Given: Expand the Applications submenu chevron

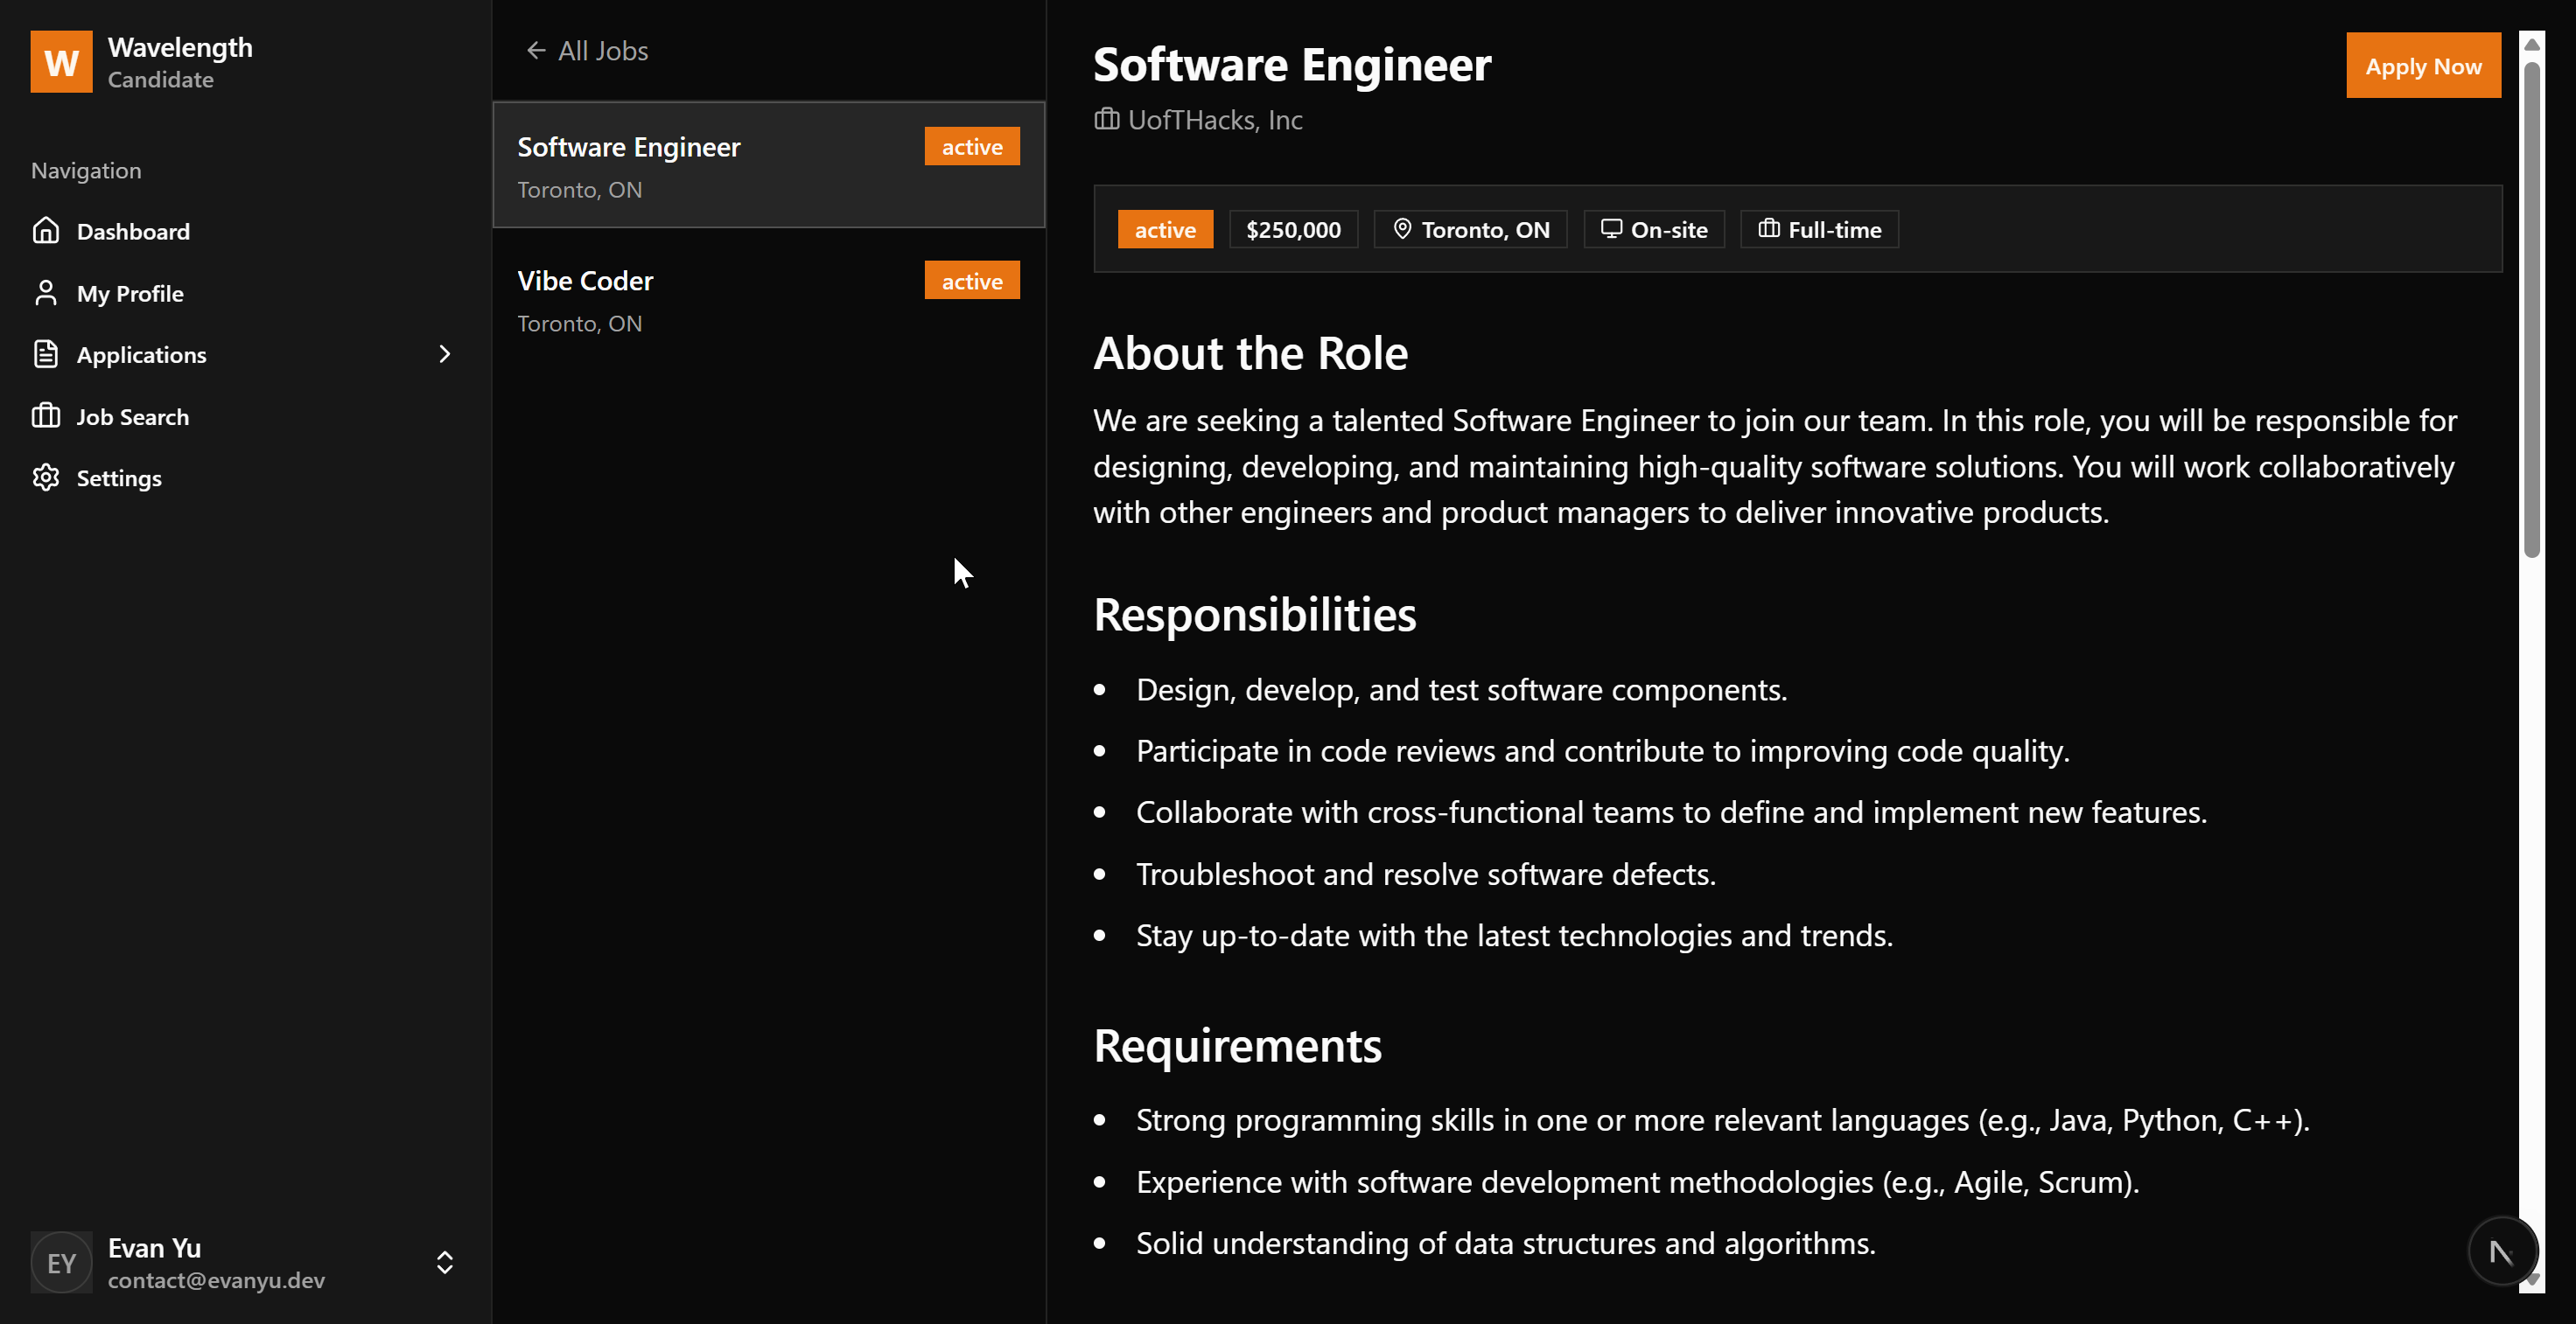Looking at the screenshot, I should 444,353.
